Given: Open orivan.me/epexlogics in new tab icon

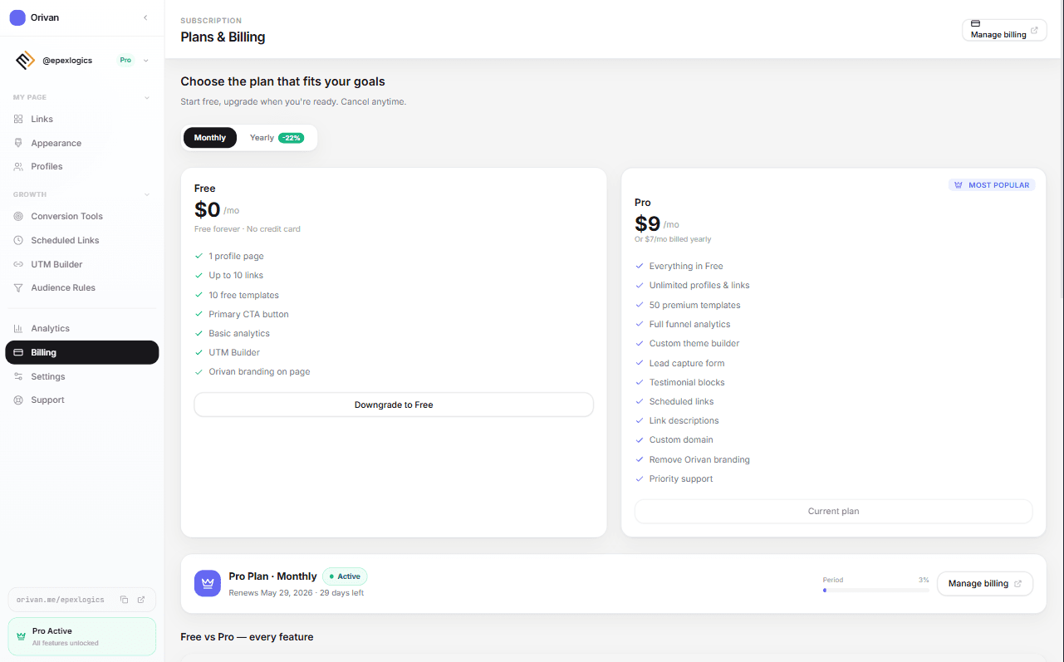Looking at the screenshot, I should click(141, 600).
